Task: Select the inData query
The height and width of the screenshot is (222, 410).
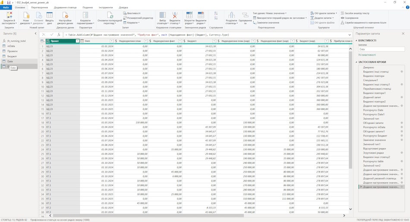Action: click(x=19, y=46)
